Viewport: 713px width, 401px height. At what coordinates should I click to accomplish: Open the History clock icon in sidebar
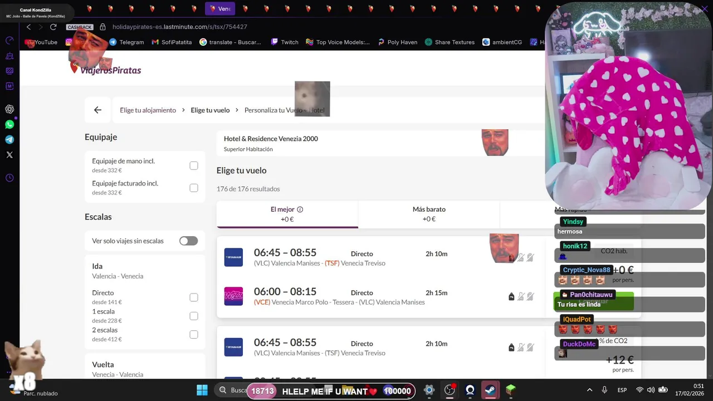(9, 178)
